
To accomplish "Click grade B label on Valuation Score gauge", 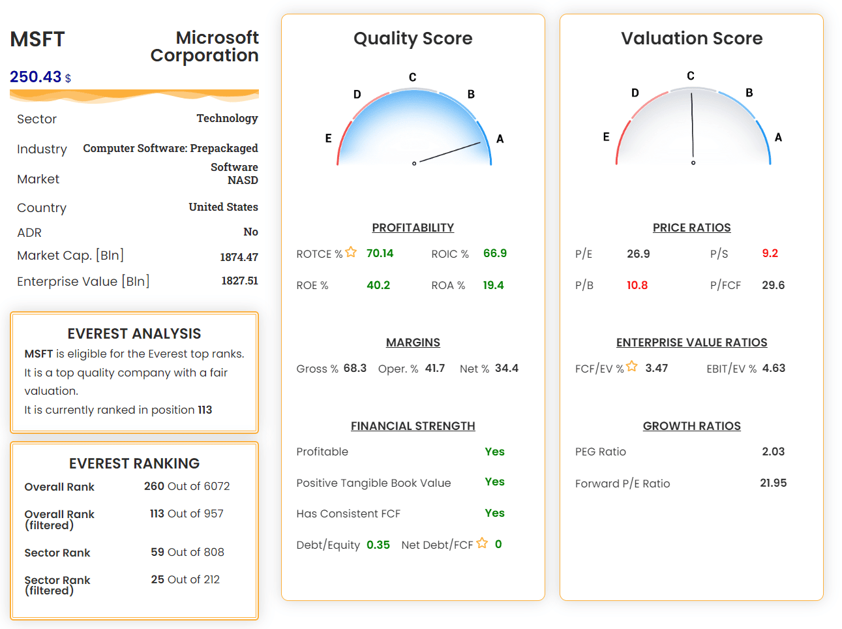I will coord(749,93).
